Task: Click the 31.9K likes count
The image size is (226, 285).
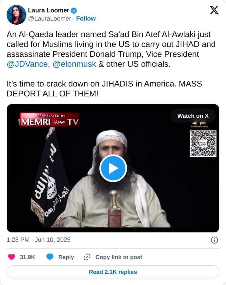Action: [27, 257]
